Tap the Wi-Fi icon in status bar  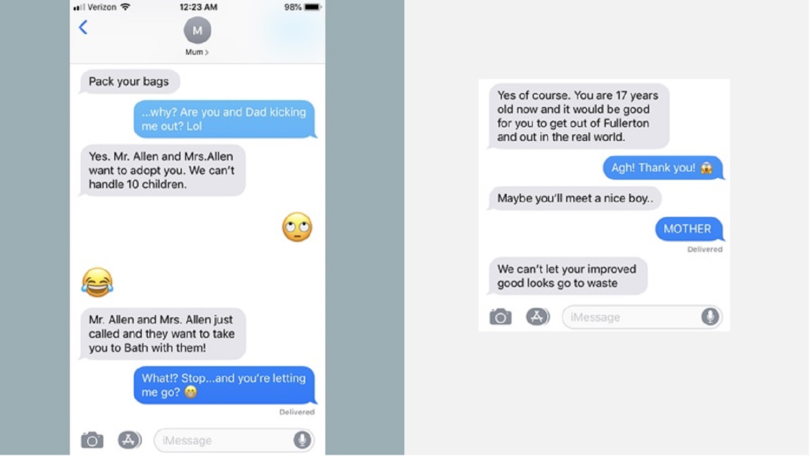click(x=126, y=7)
